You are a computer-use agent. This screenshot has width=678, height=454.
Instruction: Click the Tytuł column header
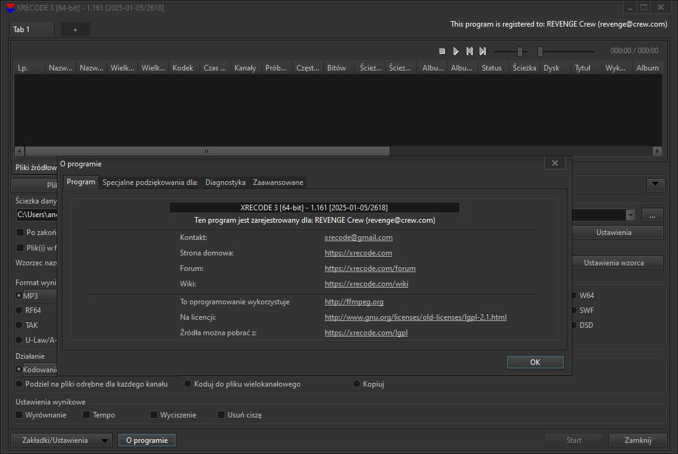pos(586,68)
